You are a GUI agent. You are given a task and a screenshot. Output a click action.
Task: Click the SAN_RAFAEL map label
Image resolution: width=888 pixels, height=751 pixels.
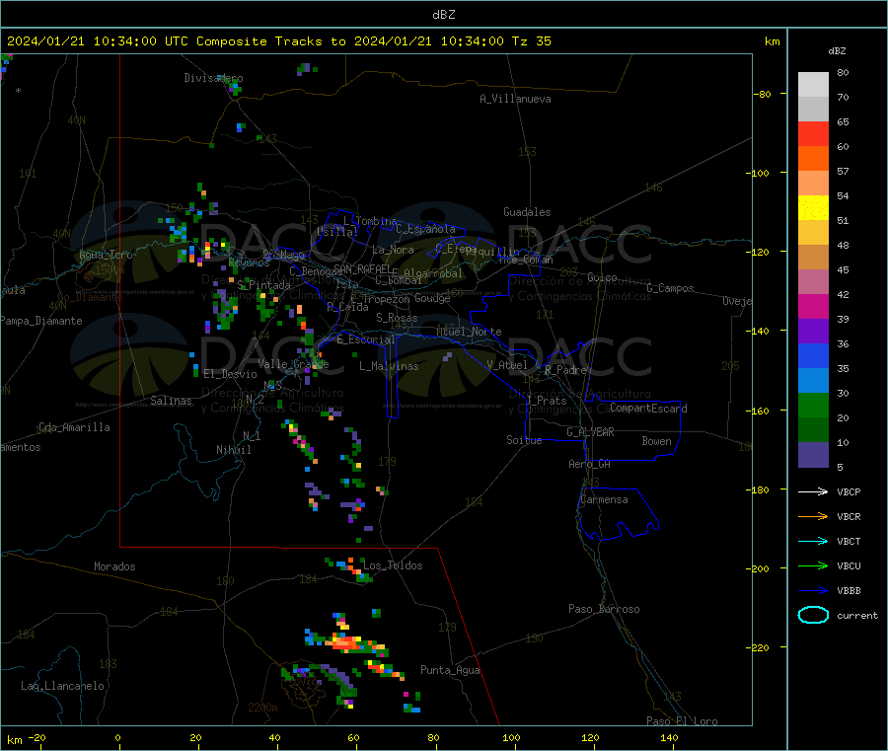click(362, 268)
